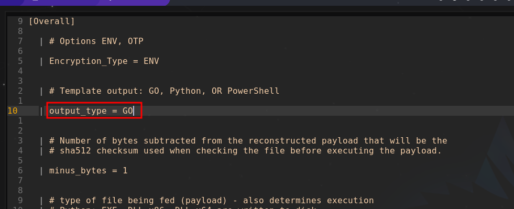Screen dimensions: 514x209
Task: Click the ENV value after Encryption_Type
Action: (151, 61)
